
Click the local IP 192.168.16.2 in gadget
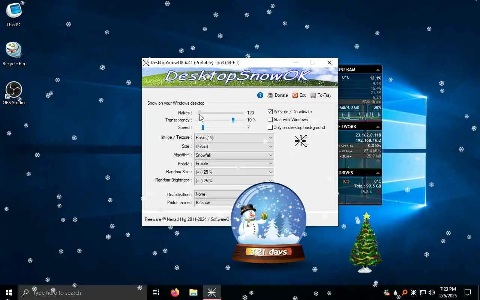(x=368, y=141)
